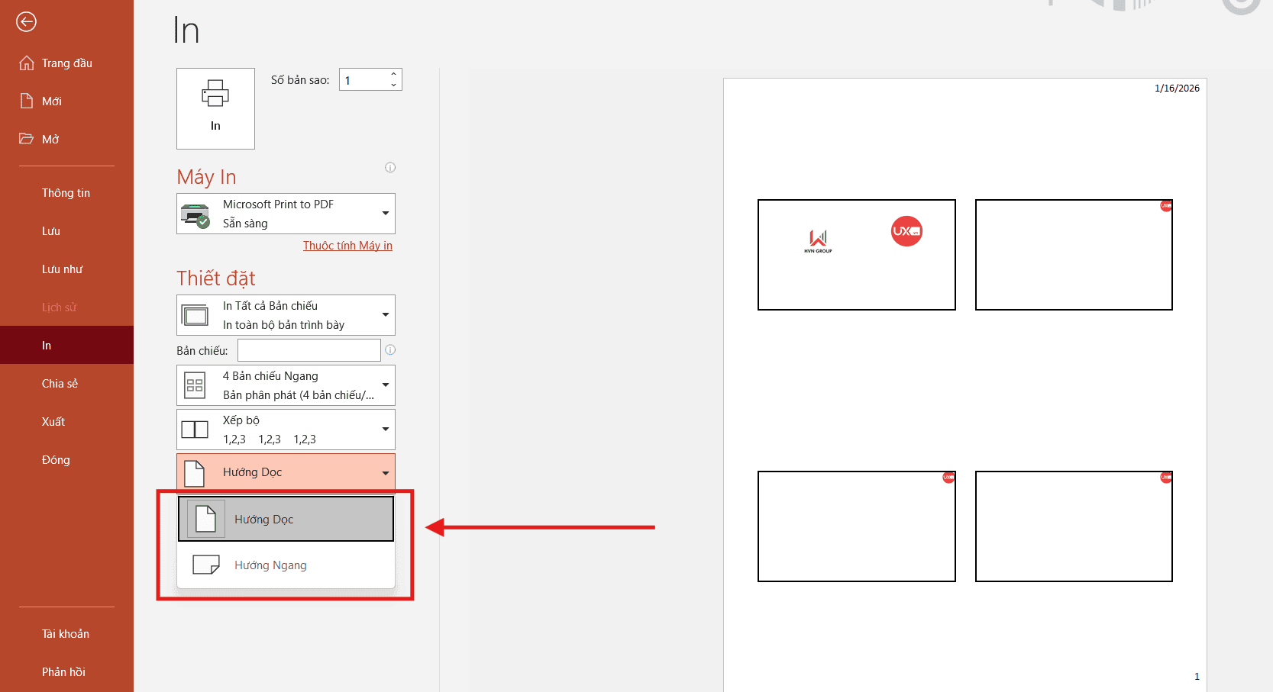Click the printer icon In button

click(215, 108)
